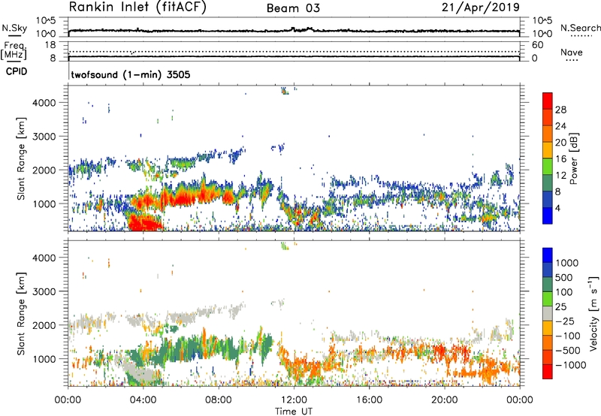This screenshot has height=416, width=601.
Task: Click the 'N.Sky' legend label
Action: [x=14, y=28]
